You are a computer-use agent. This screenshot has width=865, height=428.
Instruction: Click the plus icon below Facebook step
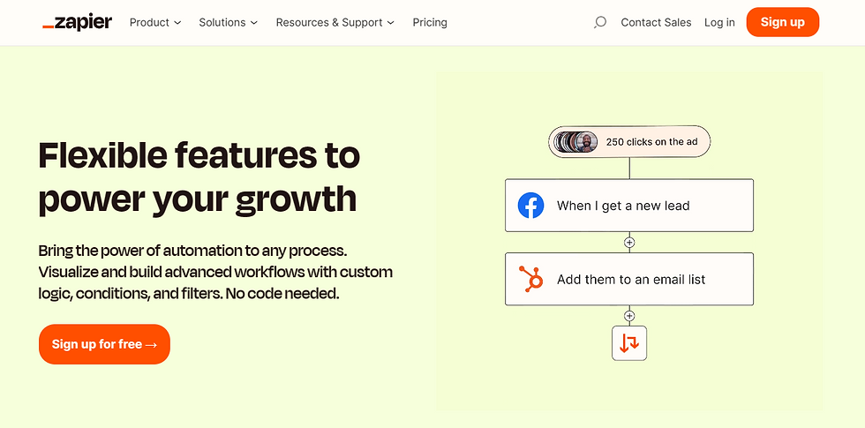(x=628, y=242)
